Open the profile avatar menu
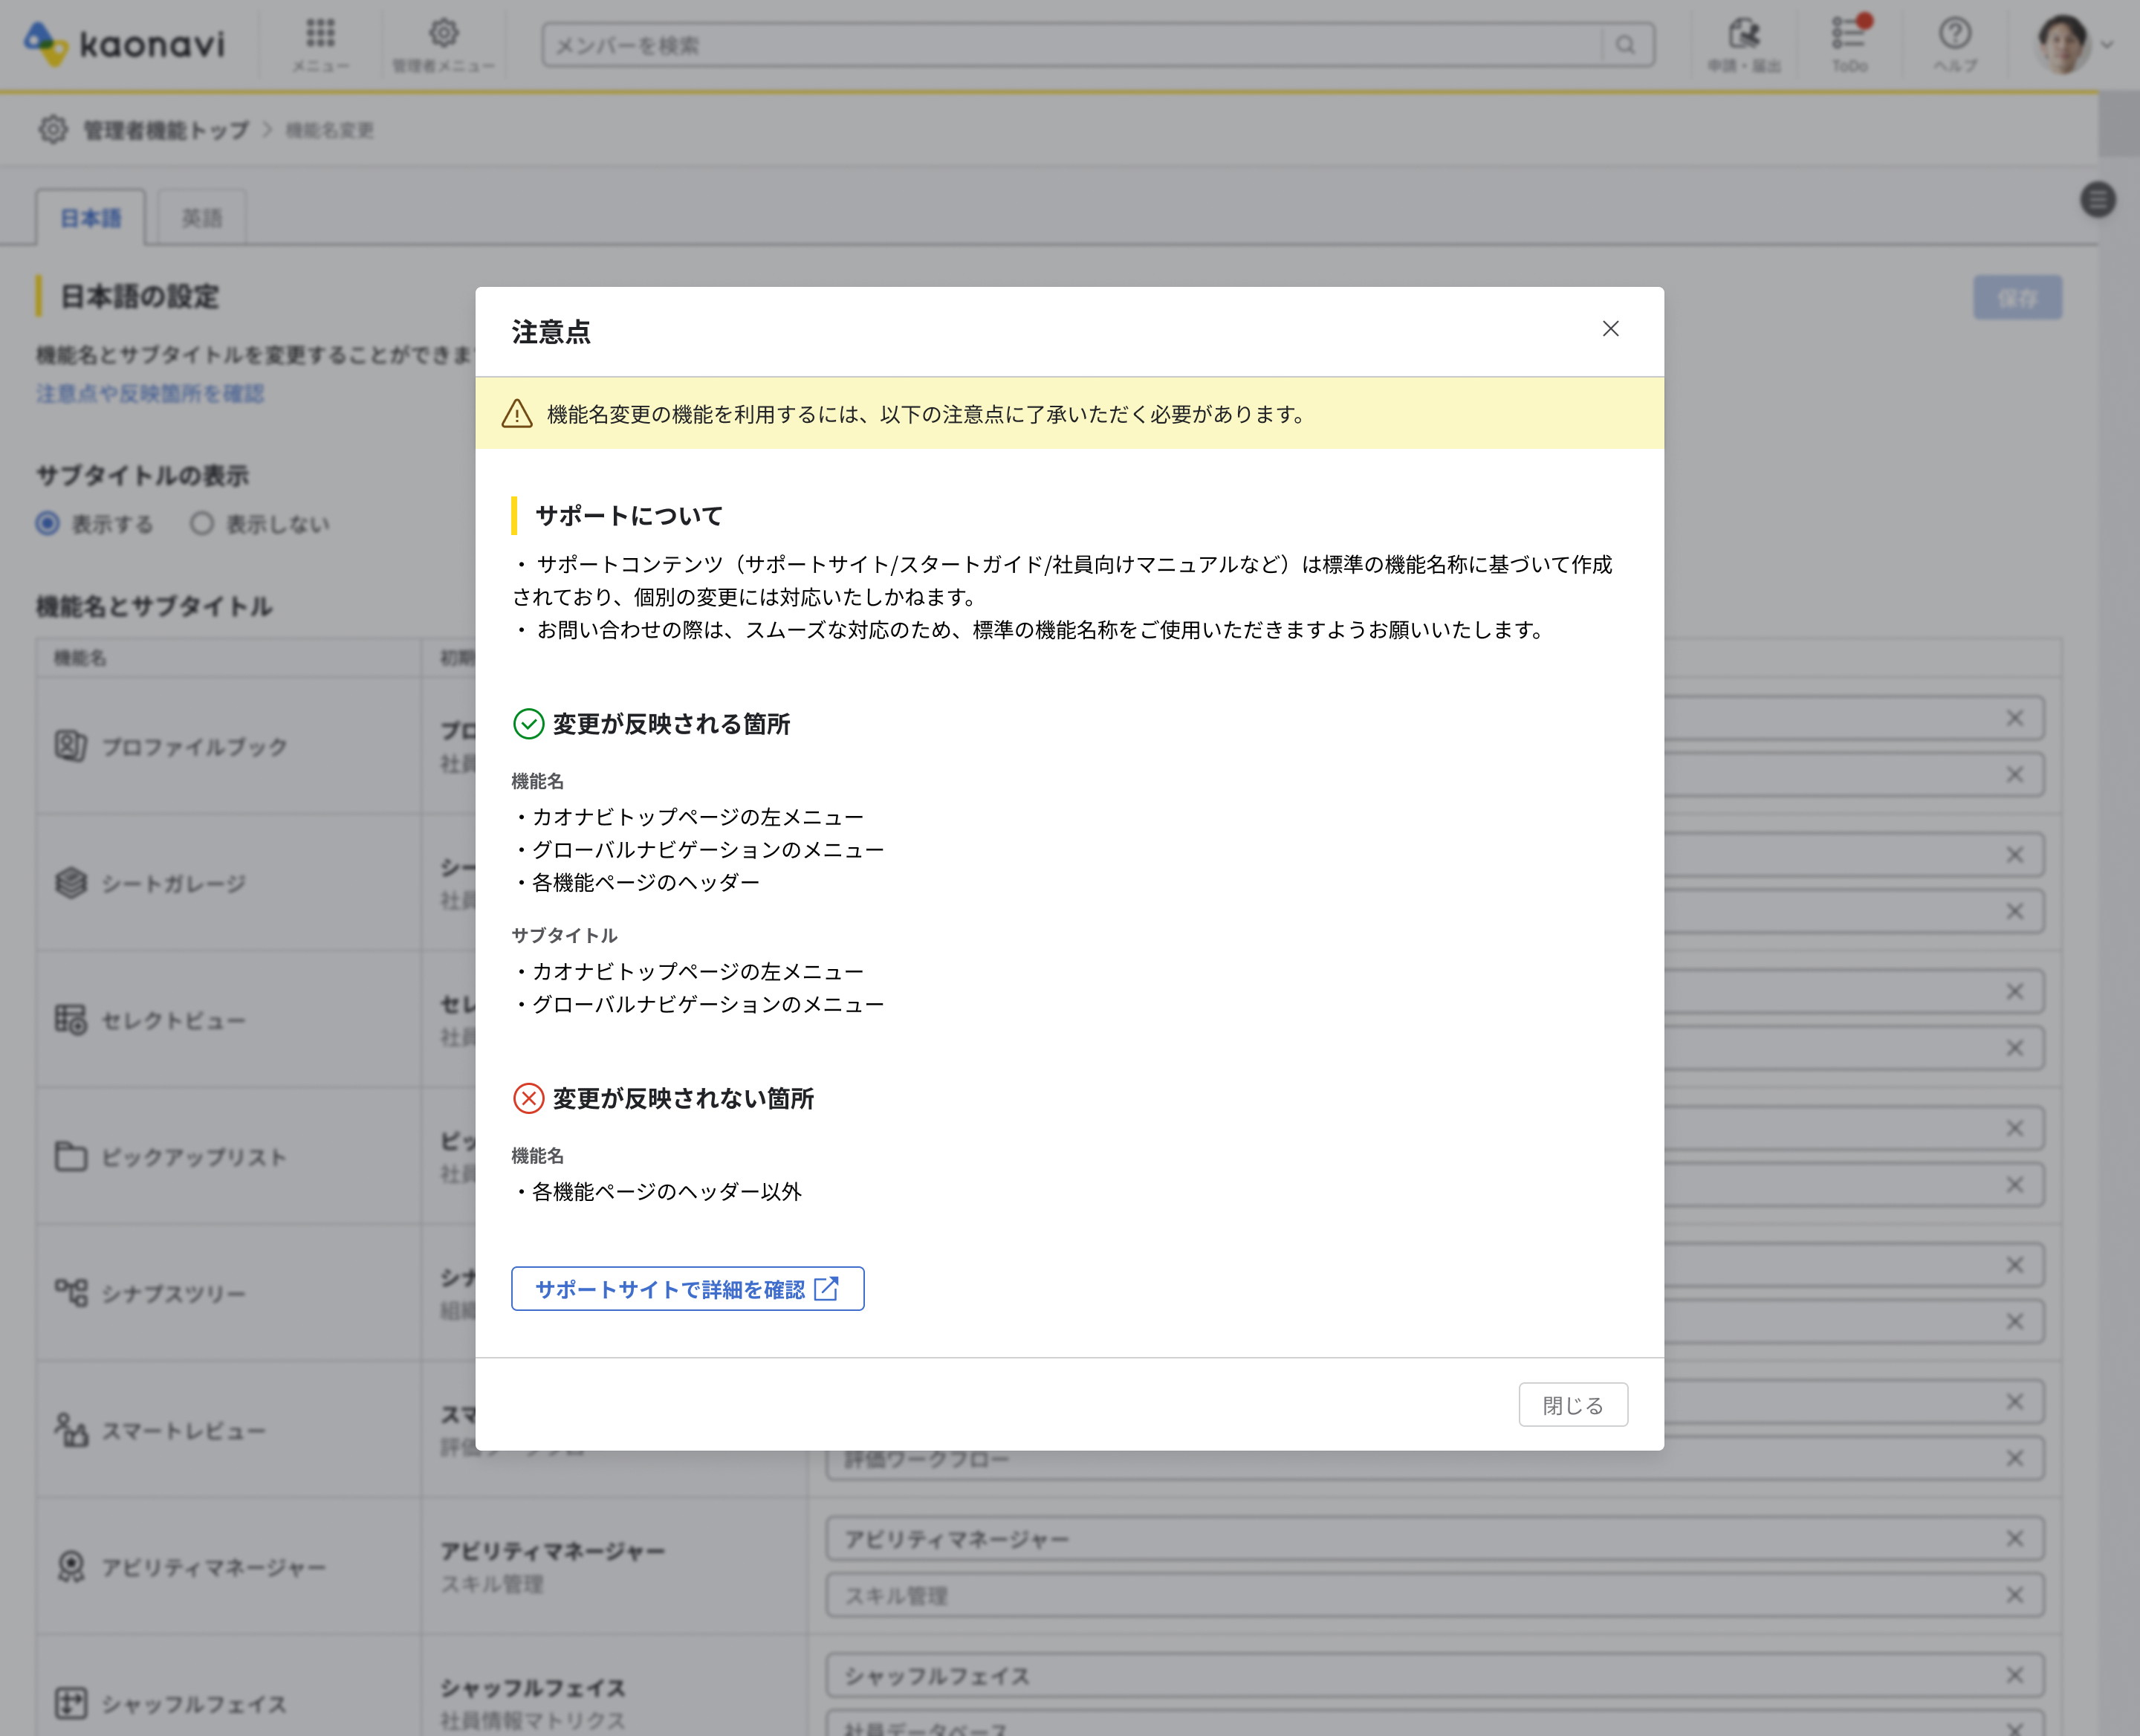 (2062, 45)
